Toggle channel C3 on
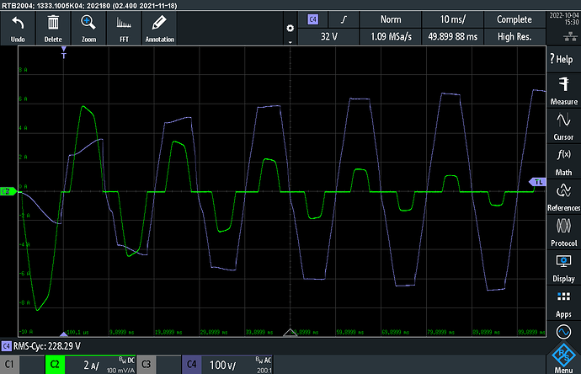 [146, 365]
